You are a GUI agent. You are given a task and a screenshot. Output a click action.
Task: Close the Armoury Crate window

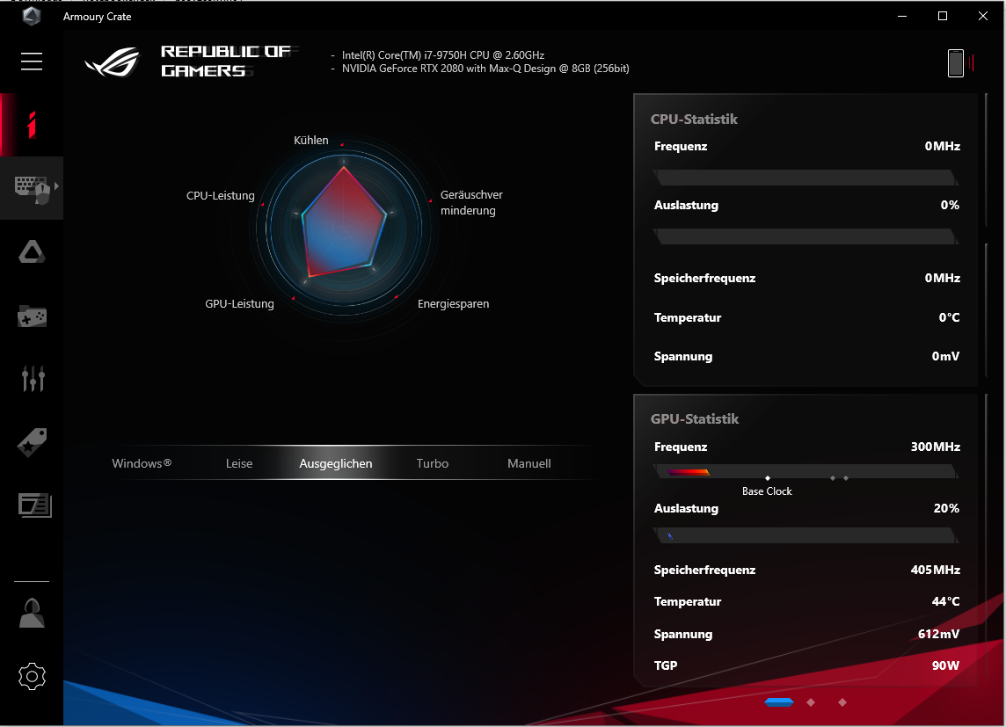[983, 16]
